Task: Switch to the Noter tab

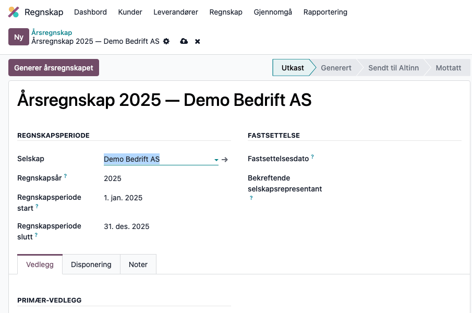Action: 138,264
